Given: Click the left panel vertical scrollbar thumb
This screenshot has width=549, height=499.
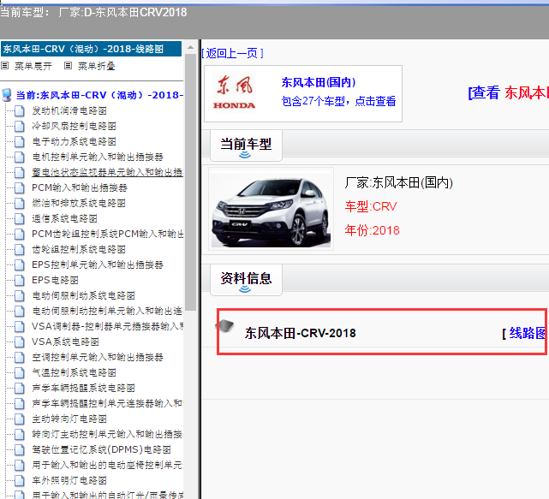Looking at the screenshot, I should [190, 181].
